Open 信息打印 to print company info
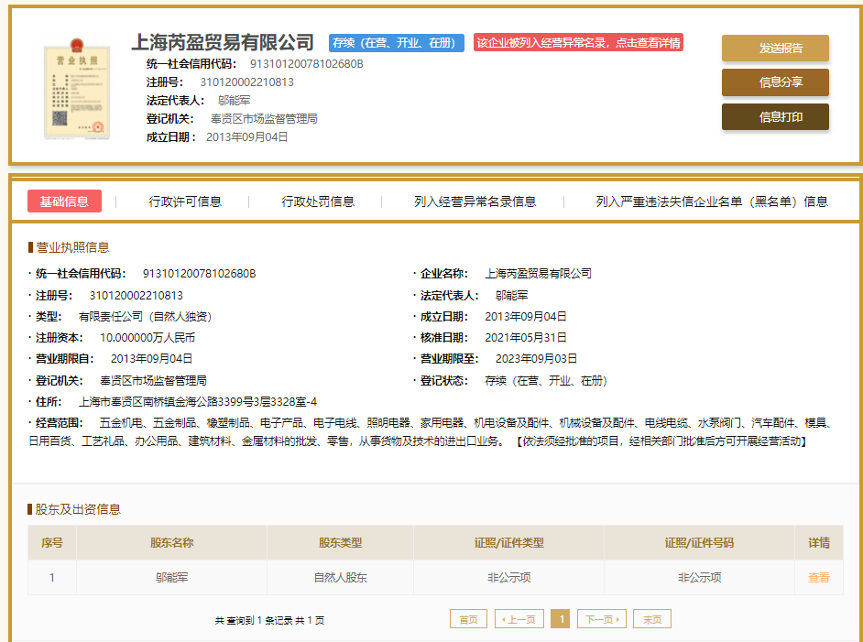The height and width of the screenshot is (642, 863). (x=775, y=117)
